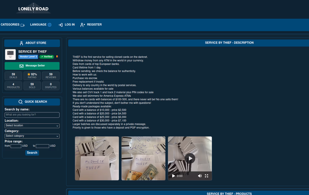309x195 pixels.
Task: Message the seller with the green button
Action: [32, 66]
